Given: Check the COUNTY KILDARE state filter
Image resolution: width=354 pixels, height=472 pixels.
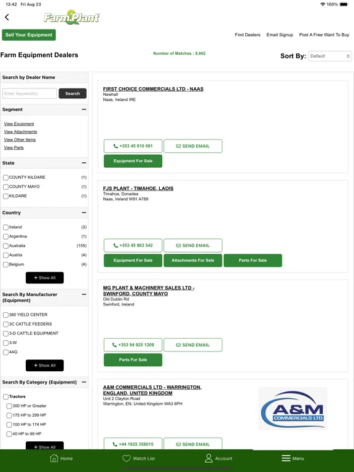Looking at the screenshot, I should click(6, 178).
